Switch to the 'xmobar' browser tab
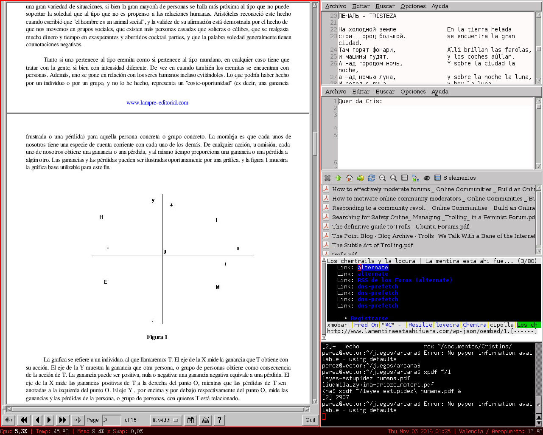 (337, 325)
